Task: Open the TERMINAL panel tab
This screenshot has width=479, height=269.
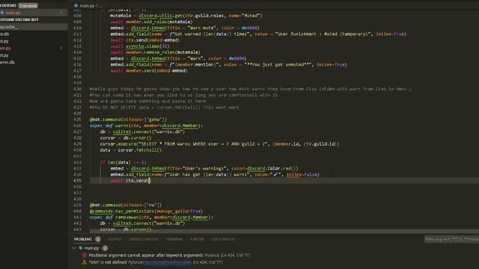Action: (174, 239)
